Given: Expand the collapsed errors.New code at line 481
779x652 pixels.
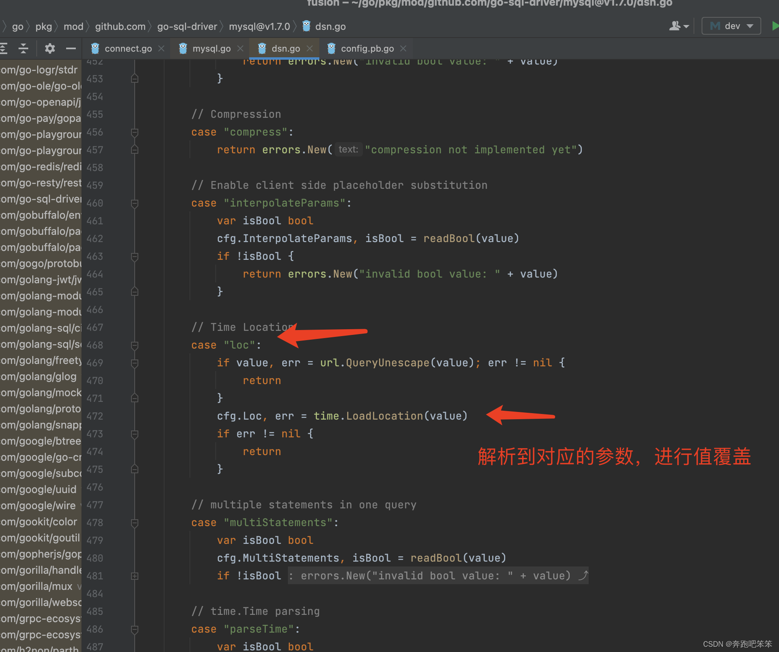Looking at the screenshot, I should pos(438,576).
